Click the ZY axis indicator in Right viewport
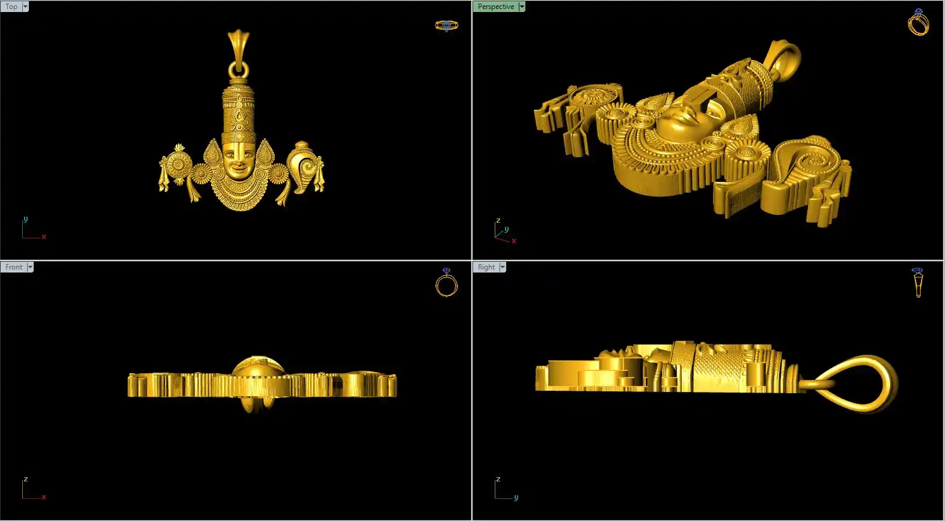This screenshot has height=521, width=945. click(x=505, y=489)
